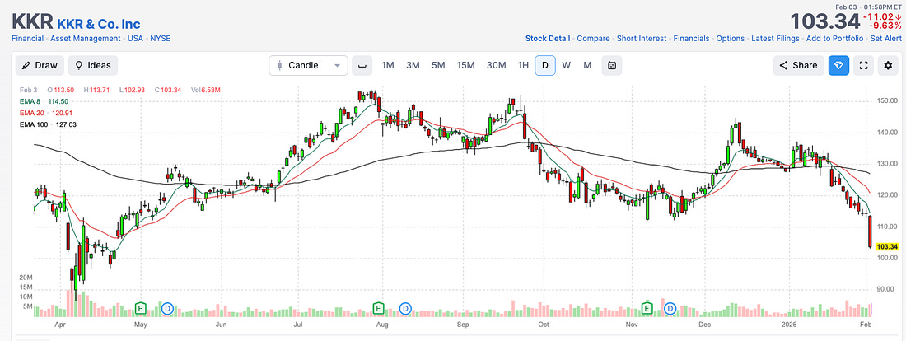Open chart settings gear

pos(888,65)
